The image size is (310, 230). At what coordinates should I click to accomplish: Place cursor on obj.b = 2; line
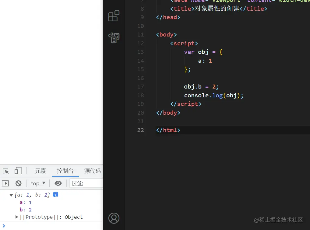pyautogui.click(x=201, y=87)
